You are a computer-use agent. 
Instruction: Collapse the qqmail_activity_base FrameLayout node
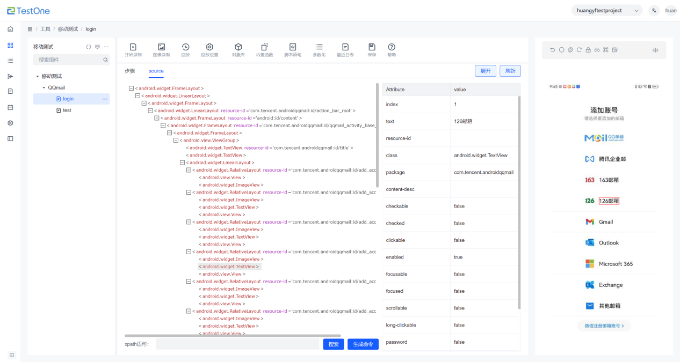pos(163,125)
